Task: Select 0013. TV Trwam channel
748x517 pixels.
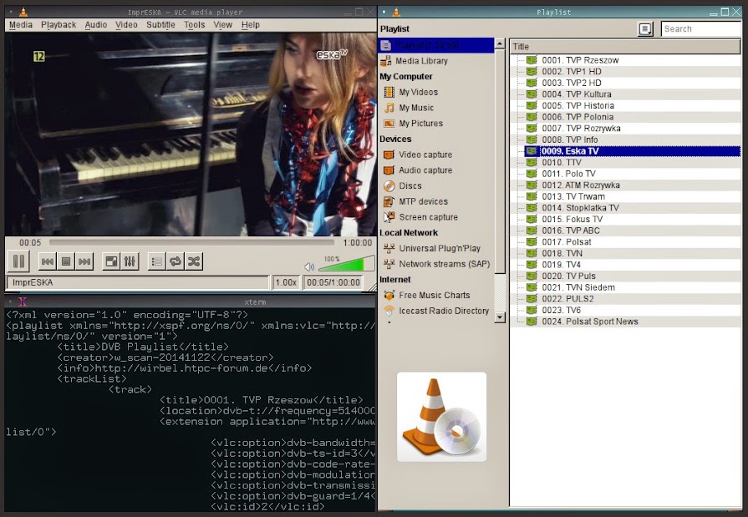Action: tap(625, 196)
